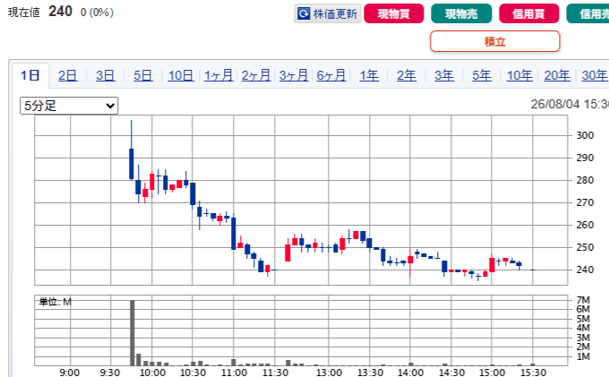Show the 2ヶ月 chart

[256, 75]
